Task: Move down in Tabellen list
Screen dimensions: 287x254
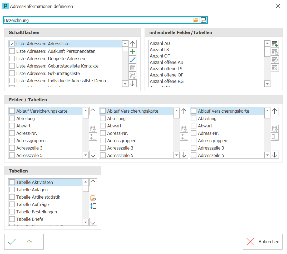Action: point(93,222)
